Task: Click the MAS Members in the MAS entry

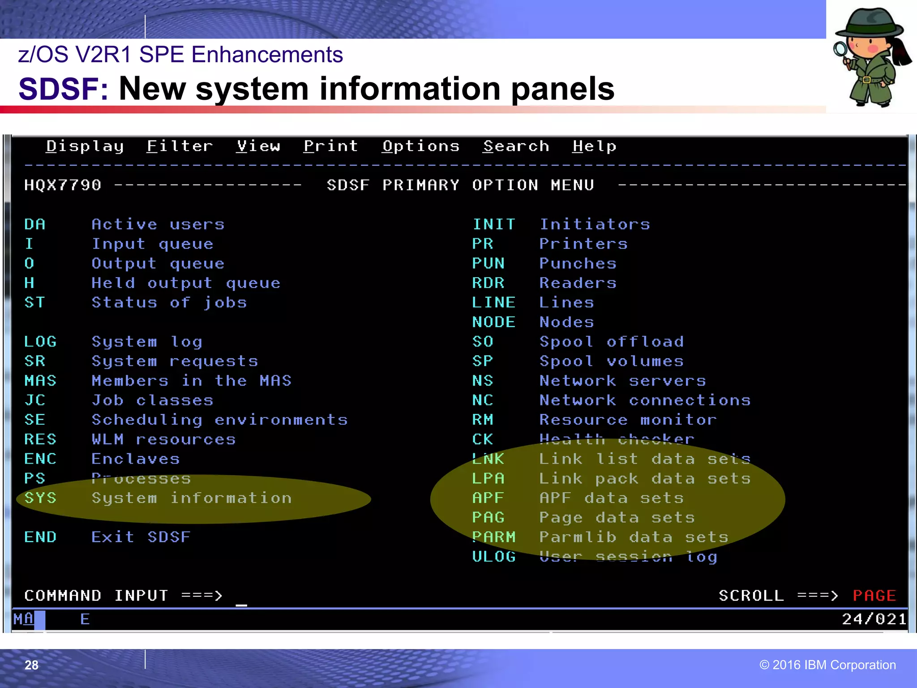Action: pyautogui.click(x=158, y=381)
